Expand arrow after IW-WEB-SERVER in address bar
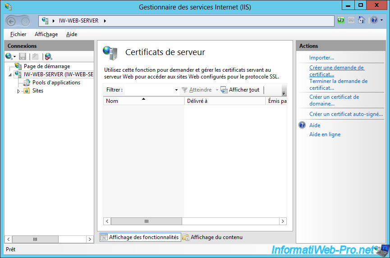 click(x=105, y=21)
